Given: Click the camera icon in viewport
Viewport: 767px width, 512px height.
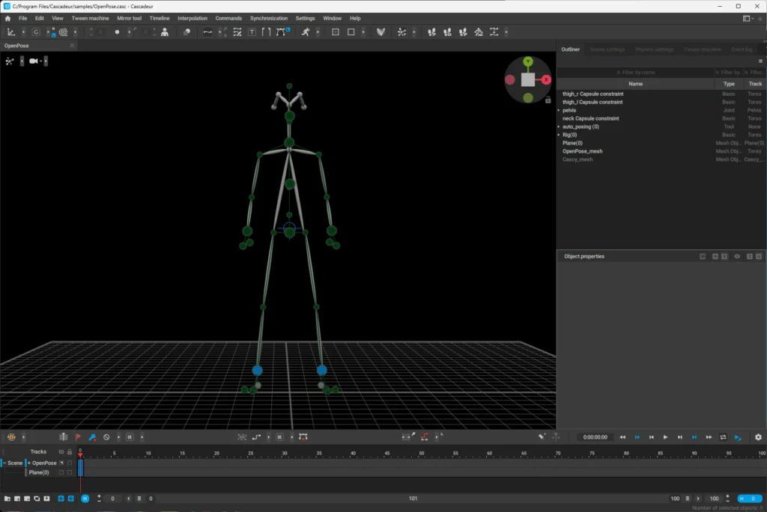Looking at the screenshot, I should [x=34, y=61].
